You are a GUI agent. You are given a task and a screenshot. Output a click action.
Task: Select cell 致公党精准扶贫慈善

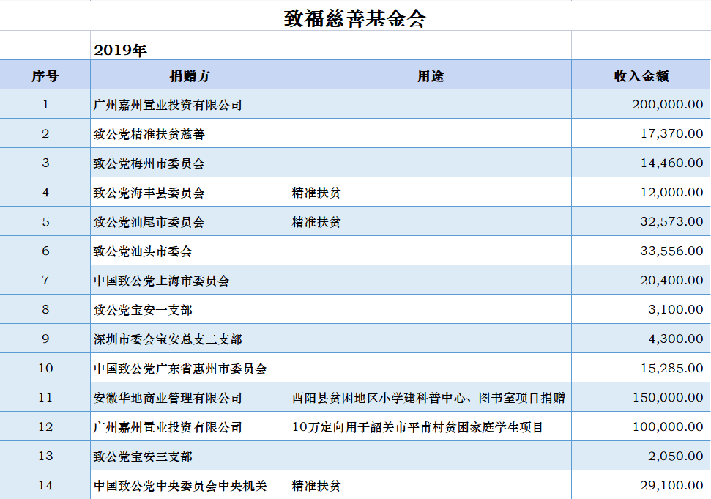click(x=190, y=133)
